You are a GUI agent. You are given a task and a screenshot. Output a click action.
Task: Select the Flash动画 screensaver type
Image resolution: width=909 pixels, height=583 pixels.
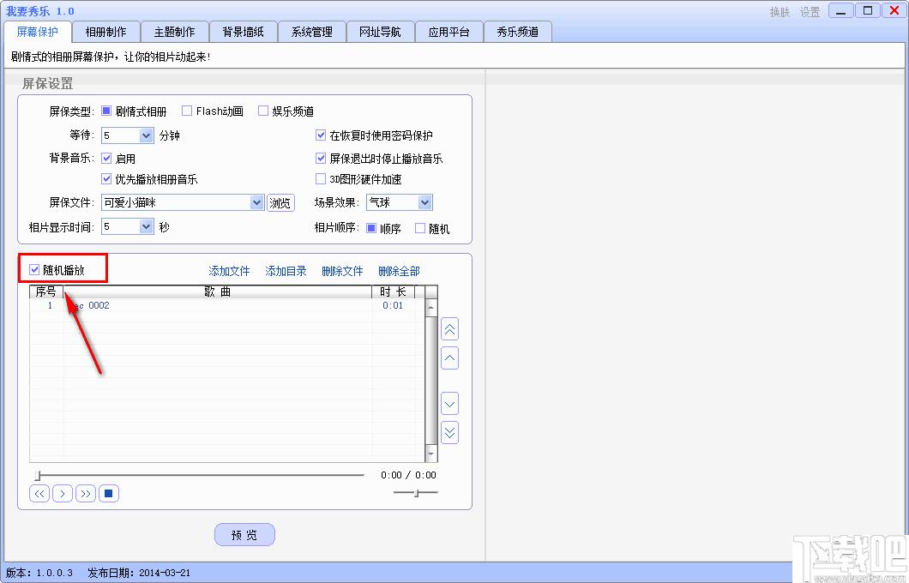187,111
